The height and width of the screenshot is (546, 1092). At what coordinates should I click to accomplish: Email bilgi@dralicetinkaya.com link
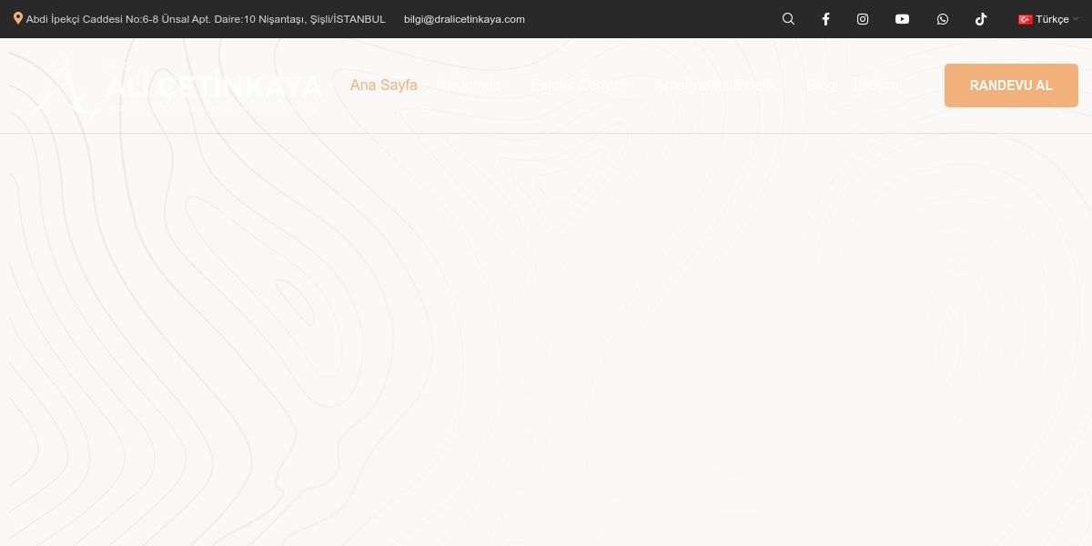pos(464,19)
